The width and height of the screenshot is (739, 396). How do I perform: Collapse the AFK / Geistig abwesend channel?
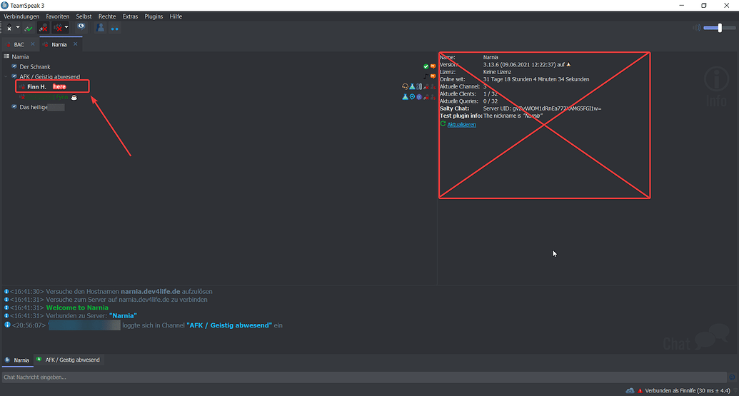6,76
